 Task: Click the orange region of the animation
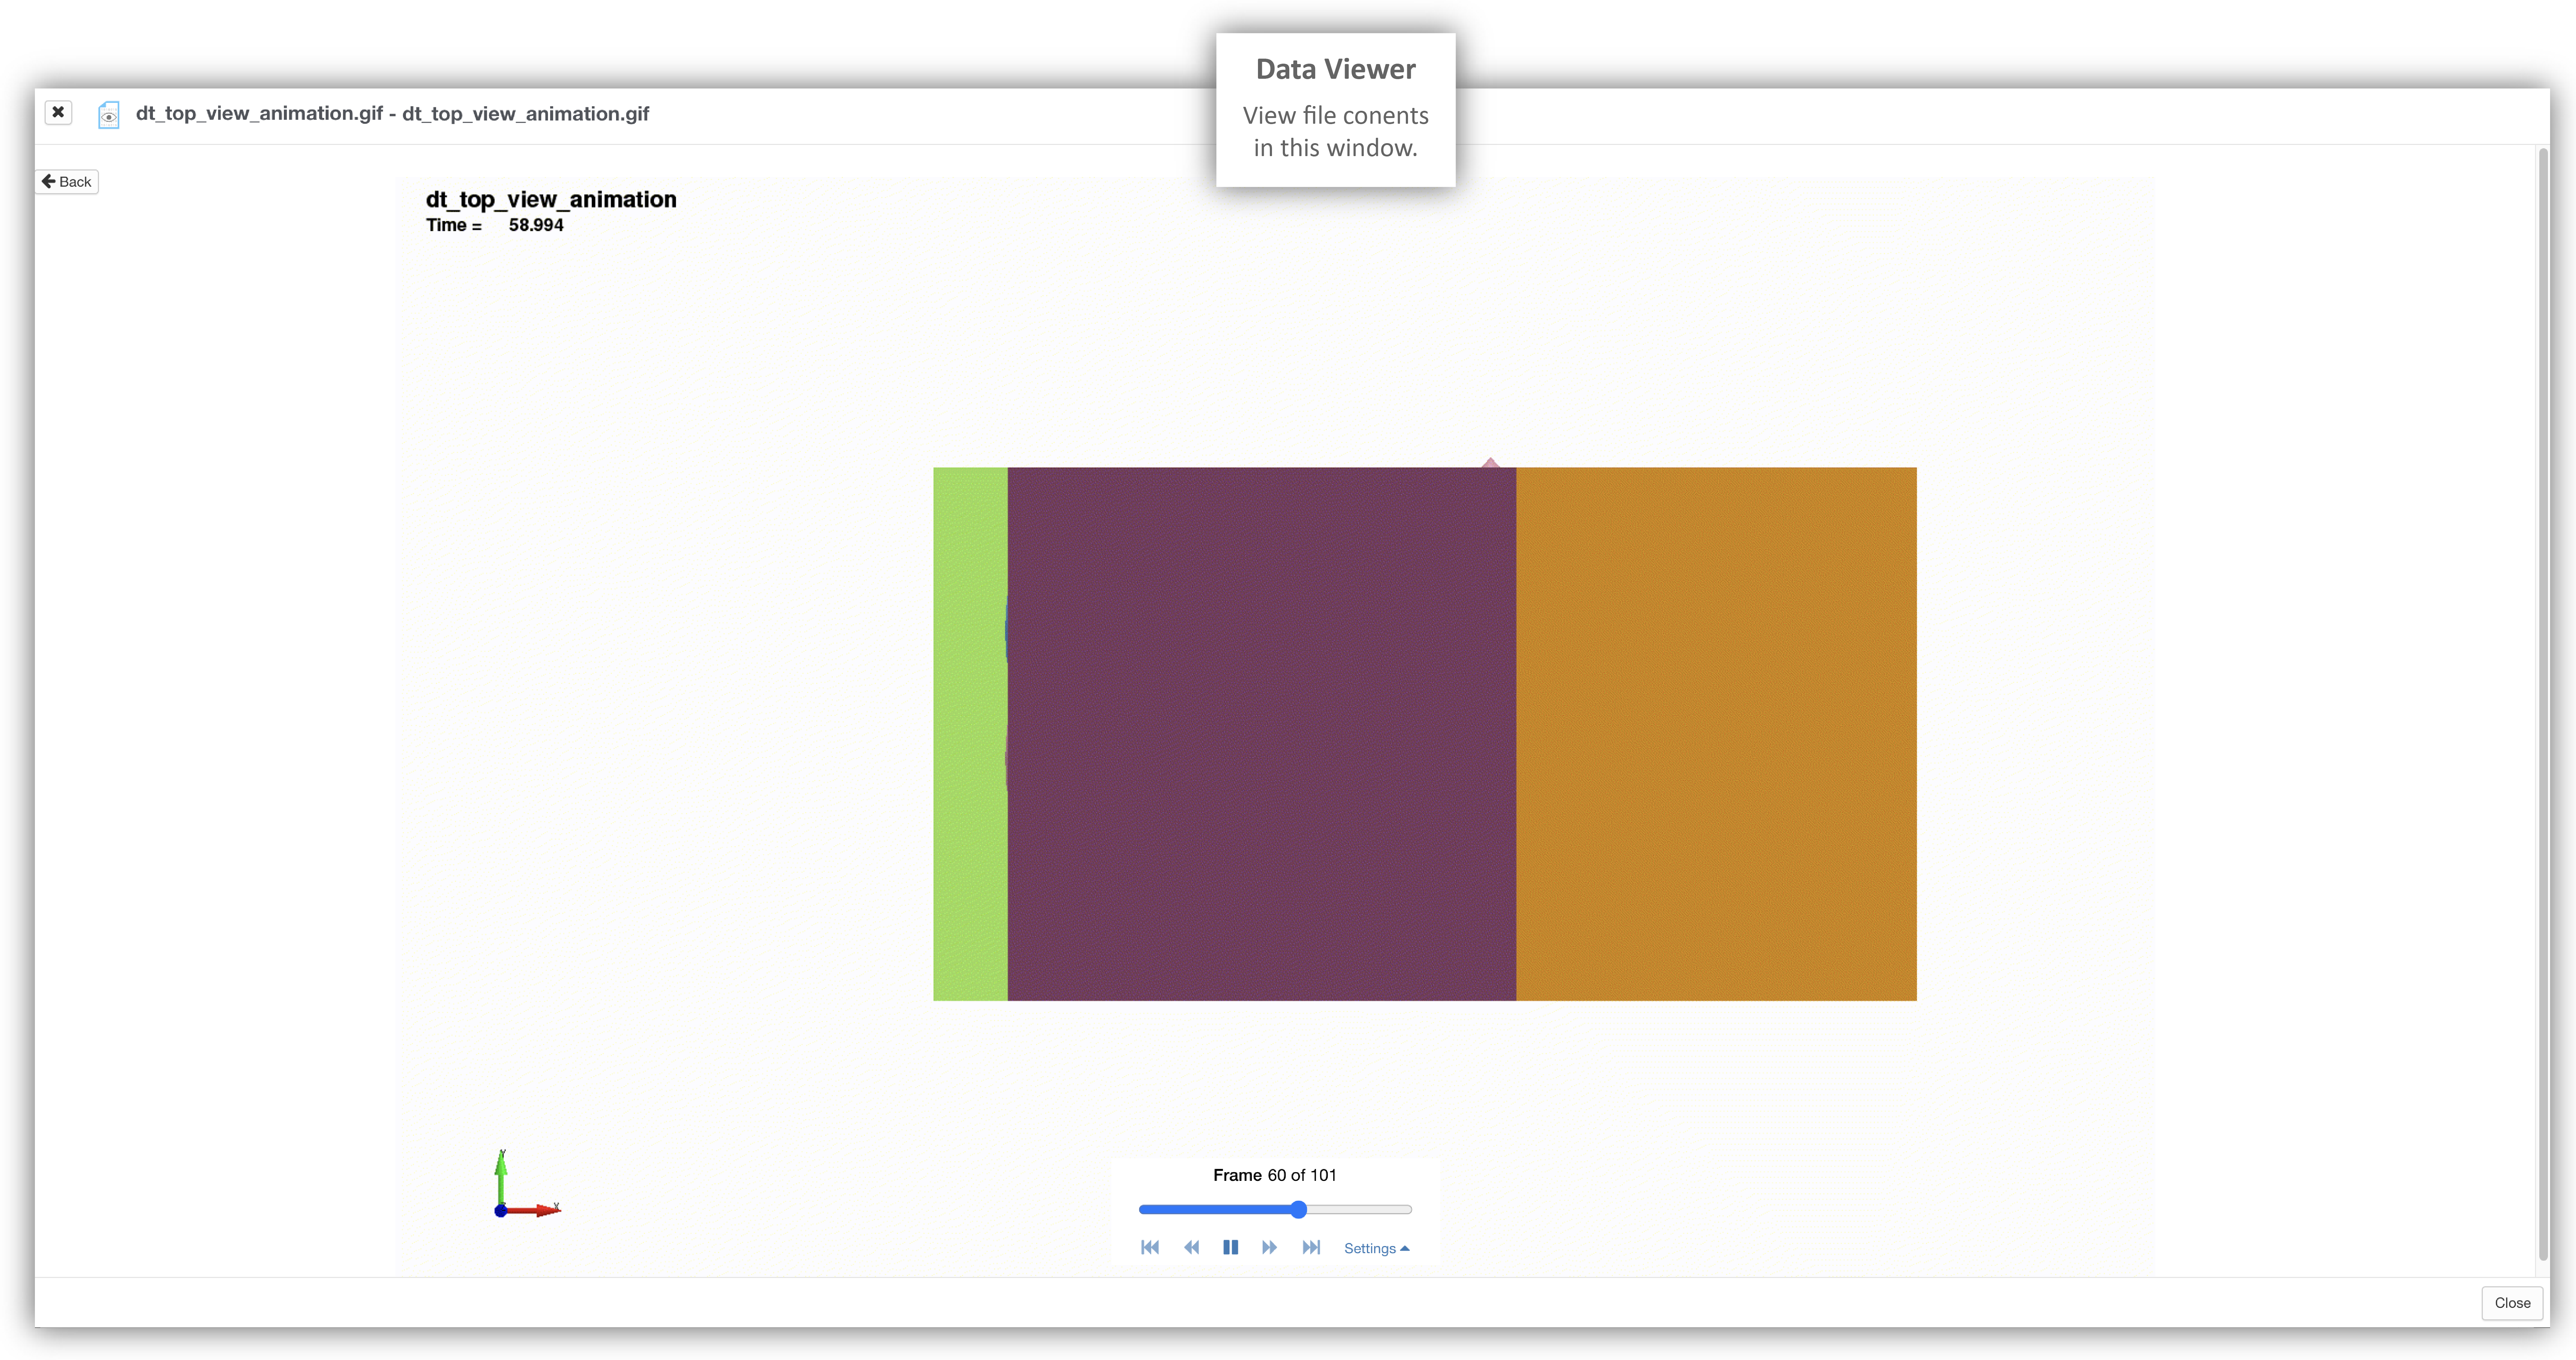(x=1716, y=733)
